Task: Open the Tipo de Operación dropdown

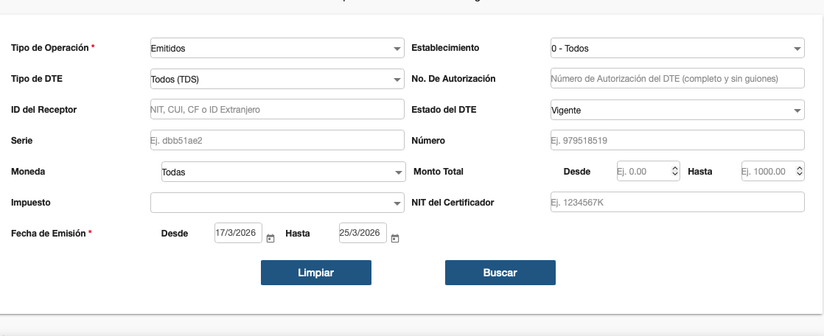Action: point(277,48)
